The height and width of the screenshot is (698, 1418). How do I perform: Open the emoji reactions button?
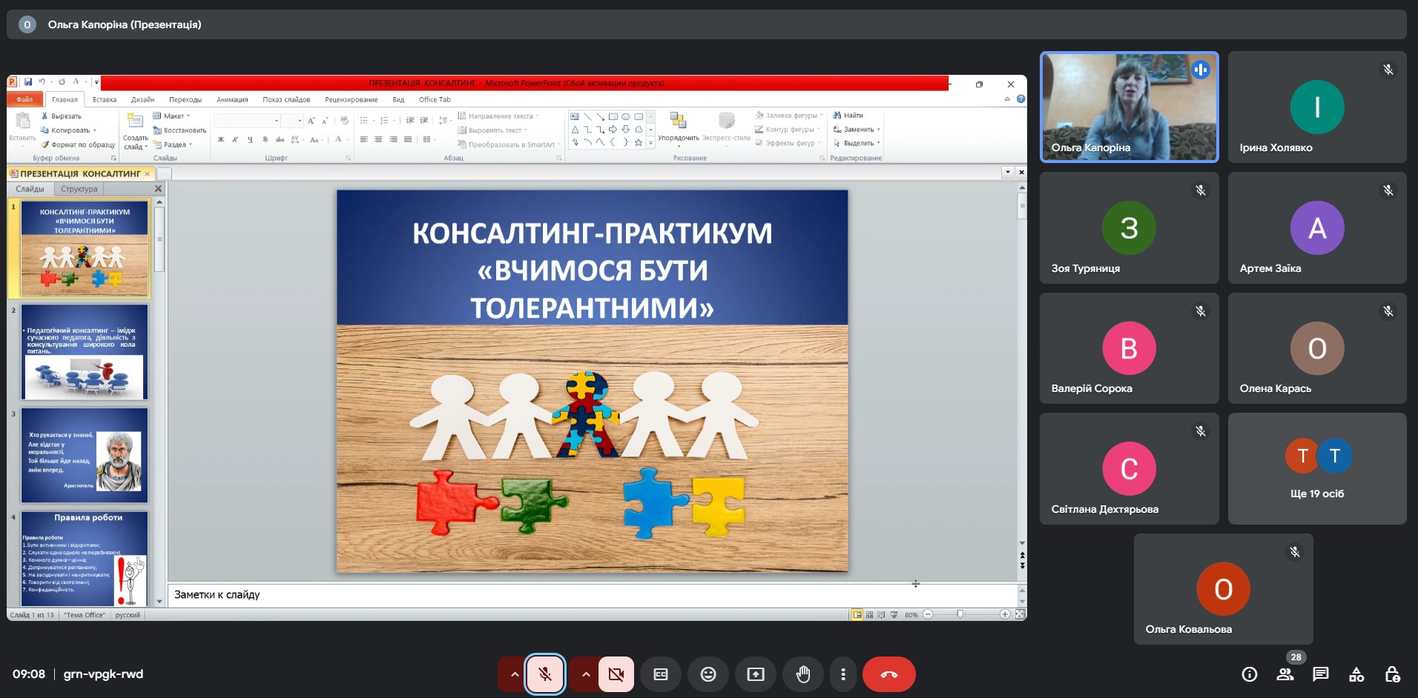708,674
